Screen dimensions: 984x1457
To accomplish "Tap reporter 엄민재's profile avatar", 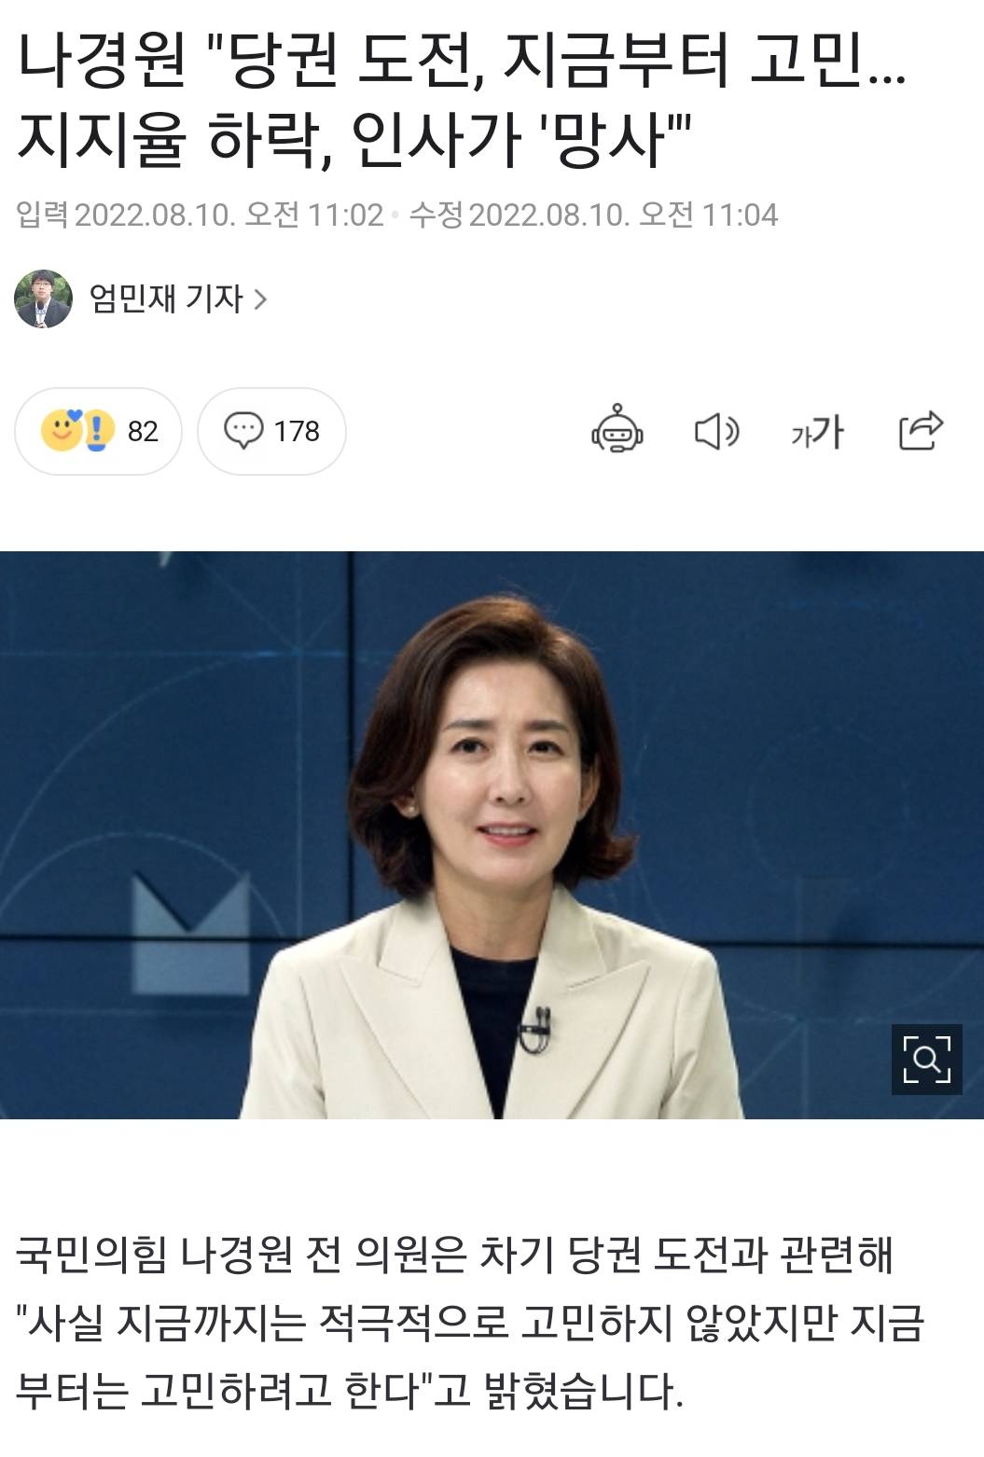I will pos(44,298).
